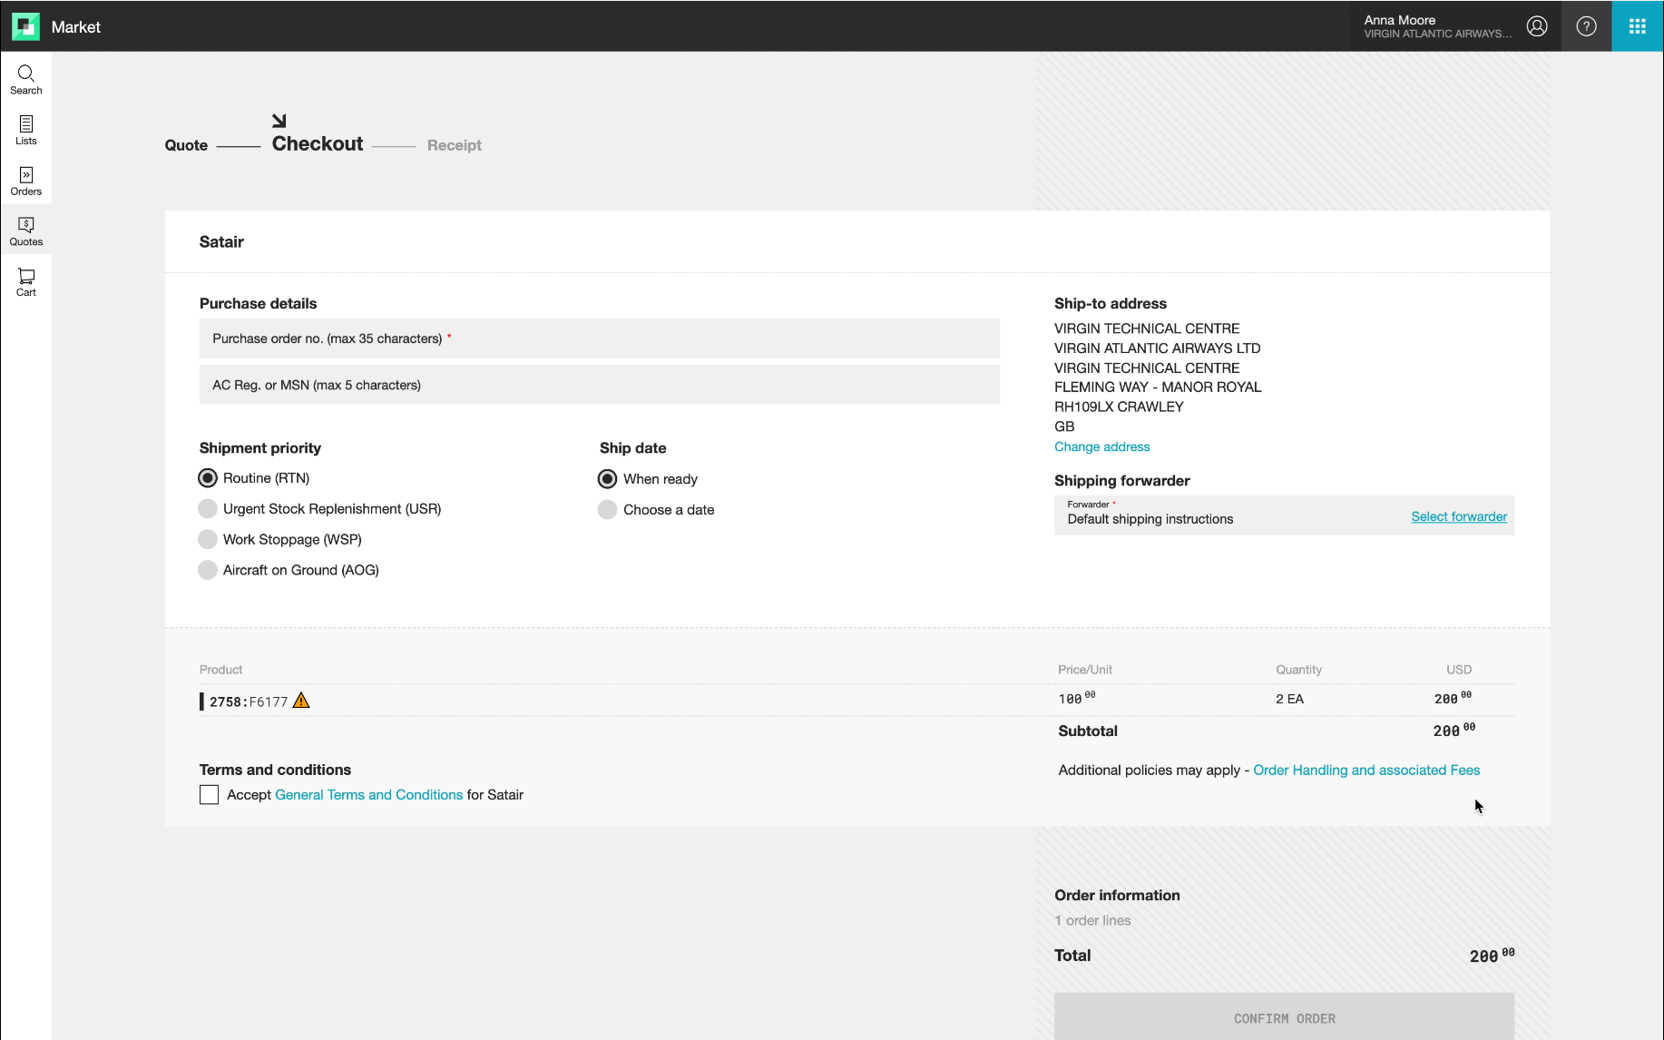Click the CONFIRM ORDER button
The height and width of the screenshot is (1040, 1664).
[1284, 1018]
